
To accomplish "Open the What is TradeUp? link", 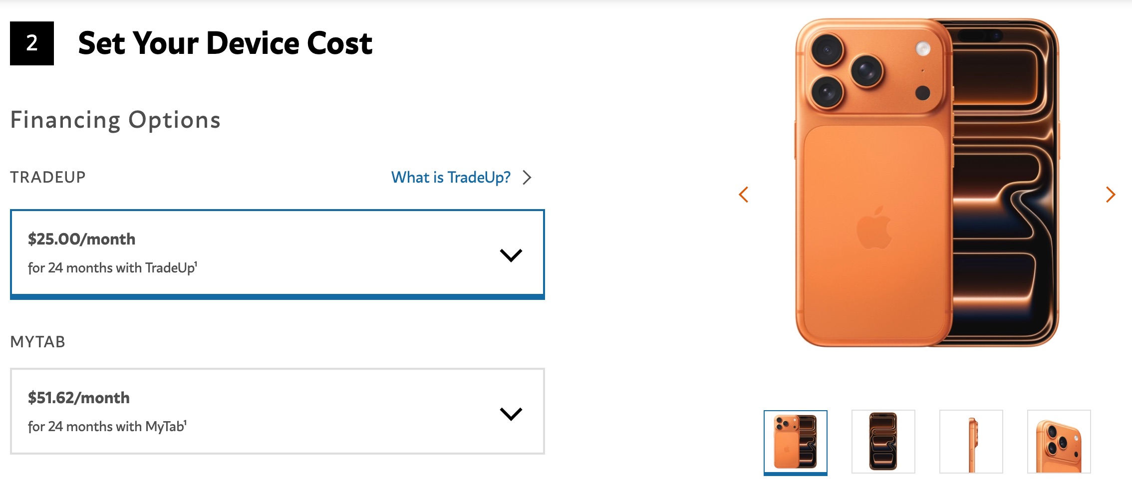I will click(450, 177).
